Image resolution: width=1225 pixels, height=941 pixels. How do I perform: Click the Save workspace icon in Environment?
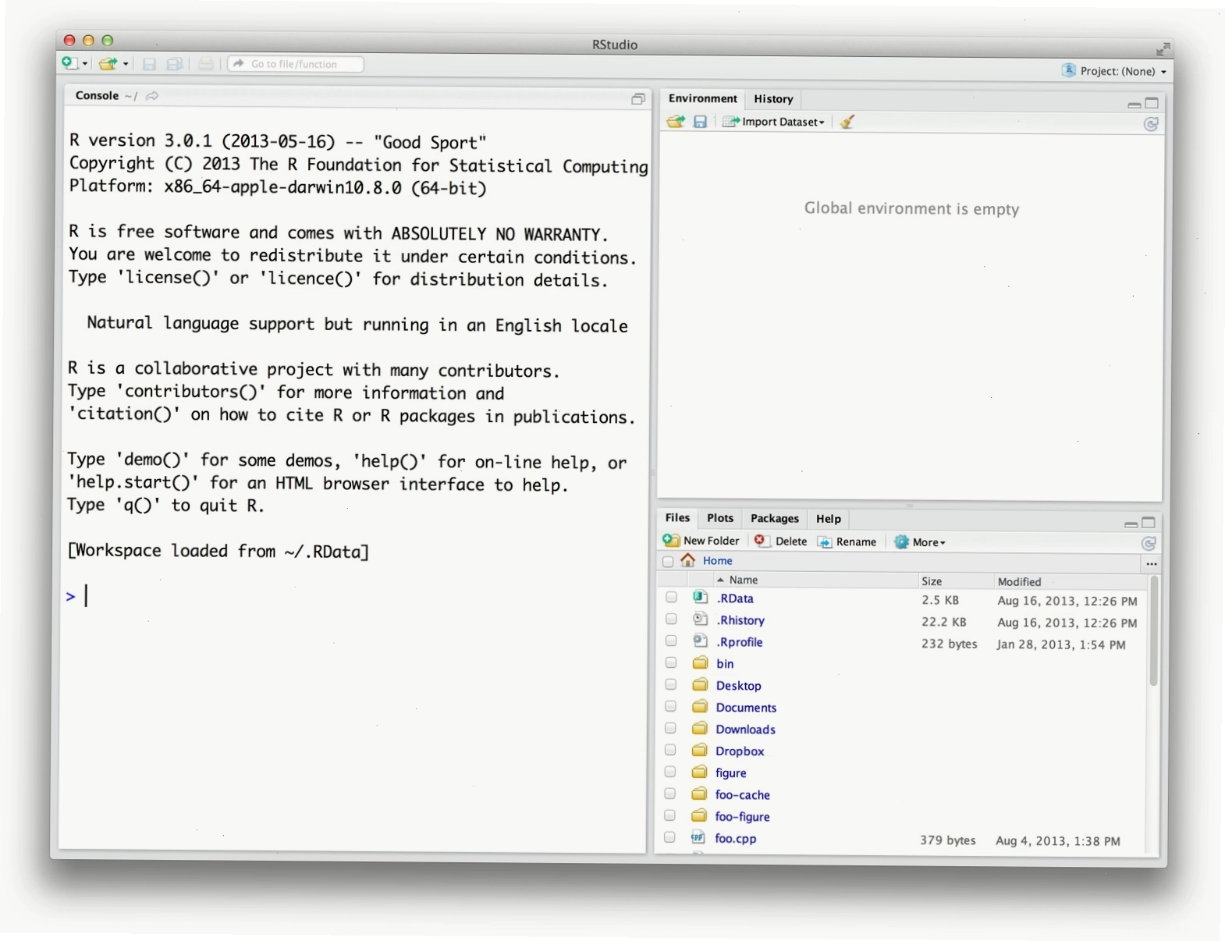point(700,122)
